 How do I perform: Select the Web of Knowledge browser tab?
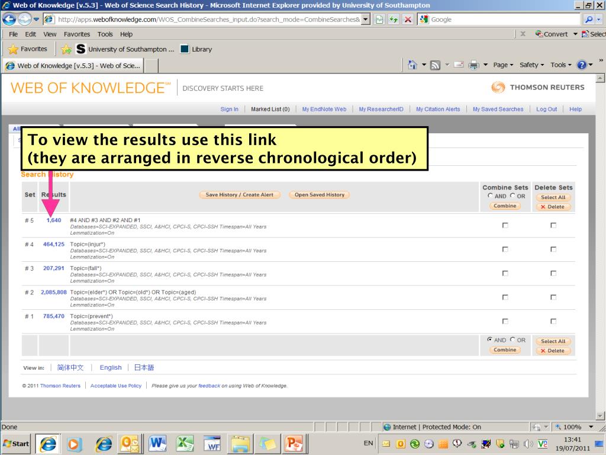pyautogui.click(x=73, y=65)
